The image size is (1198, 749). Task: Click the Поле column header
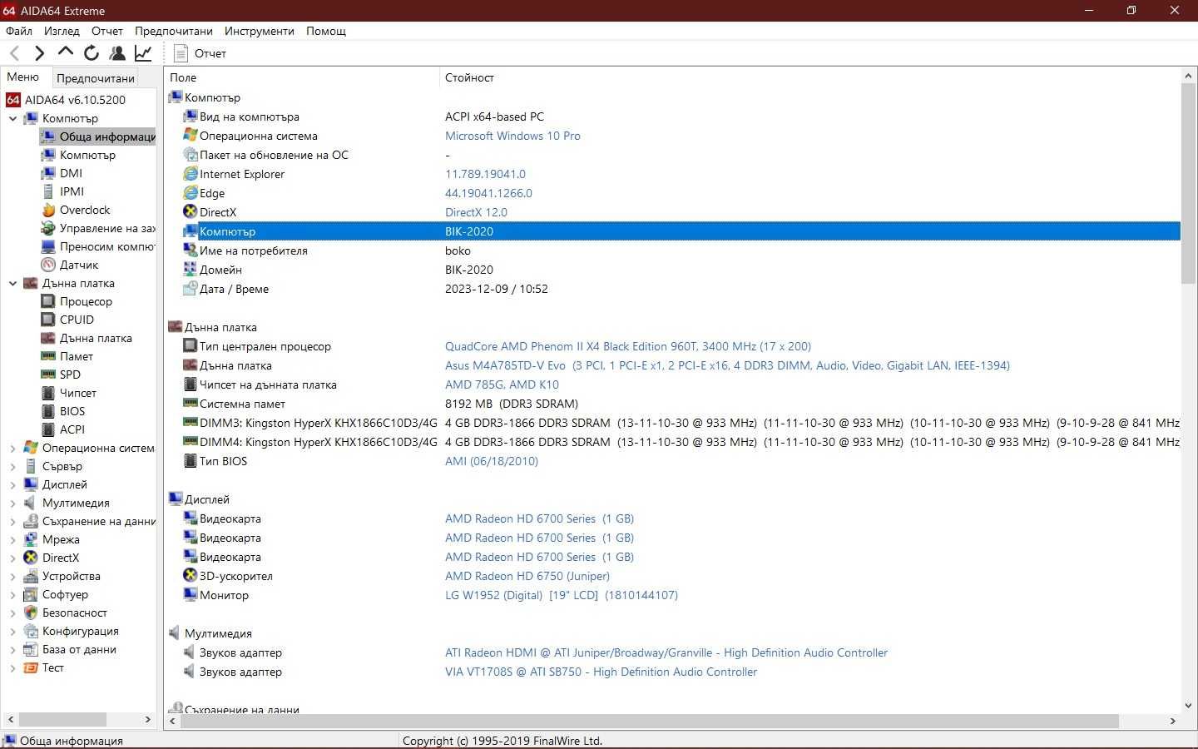[302, 77]
